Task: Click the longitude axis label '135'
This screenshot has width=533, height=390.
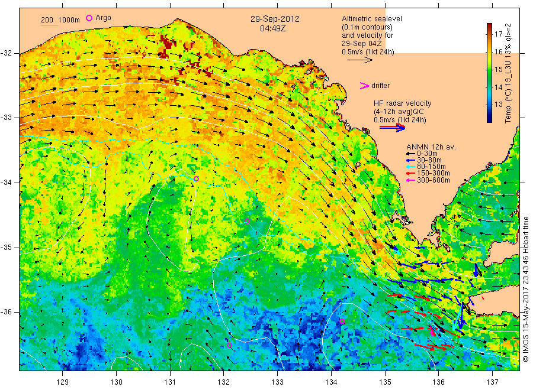Action: (x=385, y=382)
